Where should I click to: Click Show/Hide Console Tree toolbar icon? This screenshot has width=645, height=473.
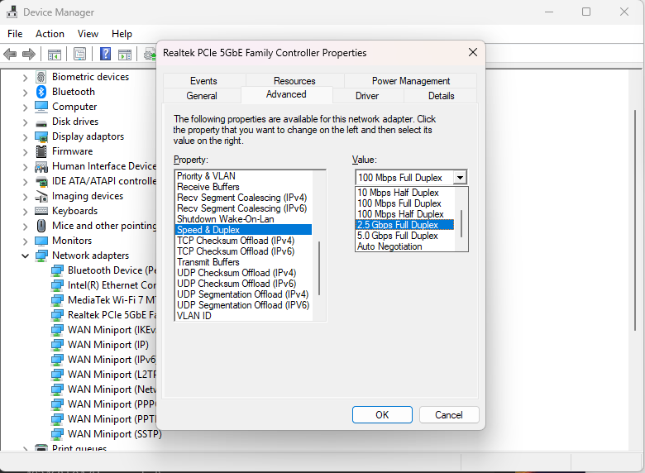click(55, 54)
